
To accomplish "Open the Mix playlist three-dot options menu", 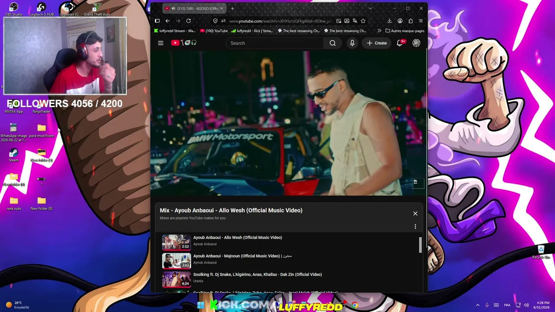I will click(415, 227).
